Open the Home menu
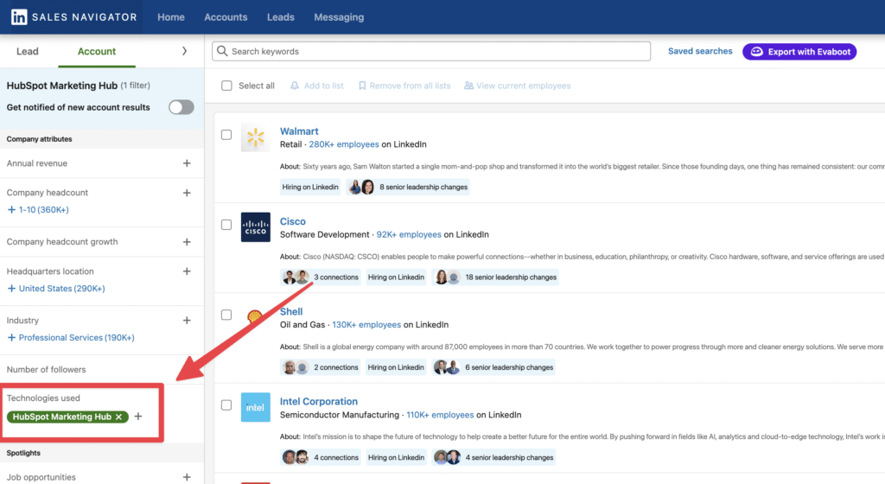 171,17
